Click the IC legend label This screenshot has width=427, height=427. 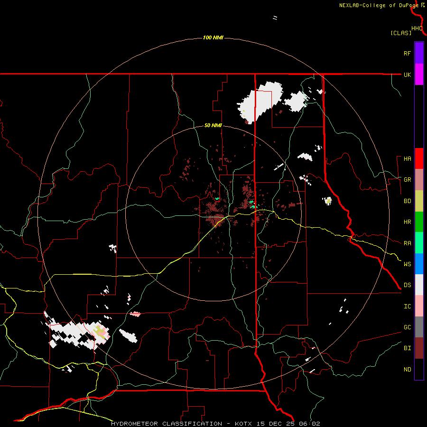pos(407,306)
